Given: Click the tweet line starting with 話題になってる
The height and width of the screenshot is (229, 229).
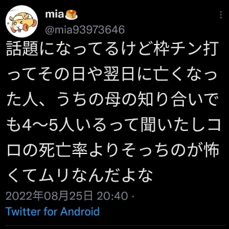Looking at the screenshot, I should pyautogui.click(x=112, y=49).
